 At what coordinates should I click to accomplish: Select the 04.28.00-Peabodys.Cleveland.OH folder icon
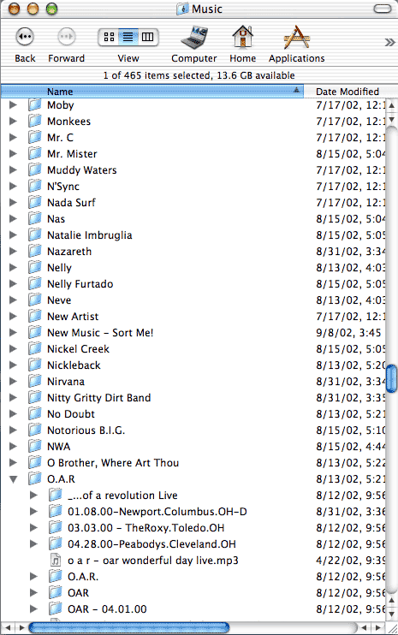point(56,543)
